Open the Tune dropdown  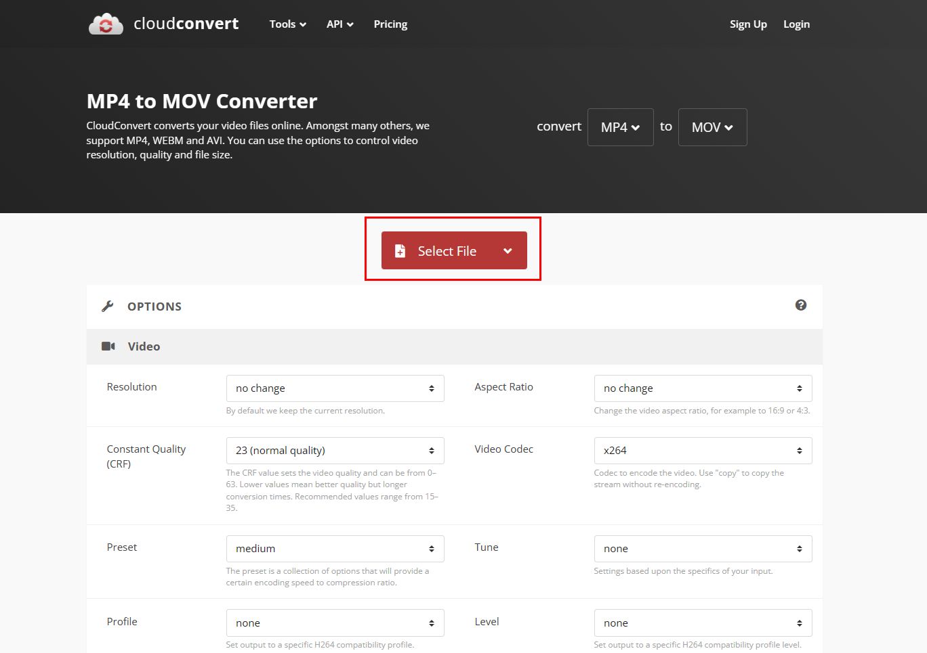click(x=703, y=549)
